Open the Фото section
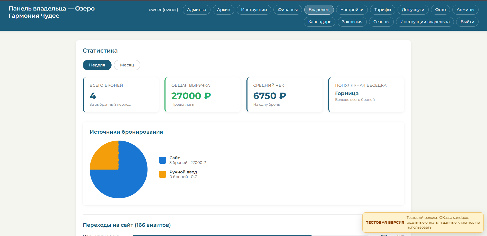 coord(440,10)
